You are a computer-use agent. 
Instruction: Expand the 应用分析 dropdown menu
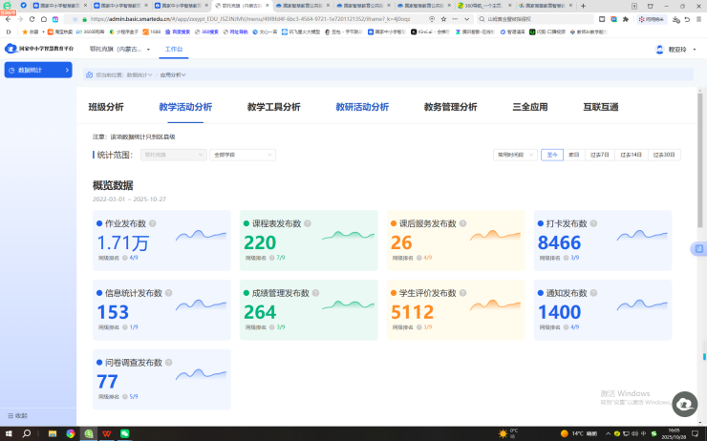click(x=172, y=74)
